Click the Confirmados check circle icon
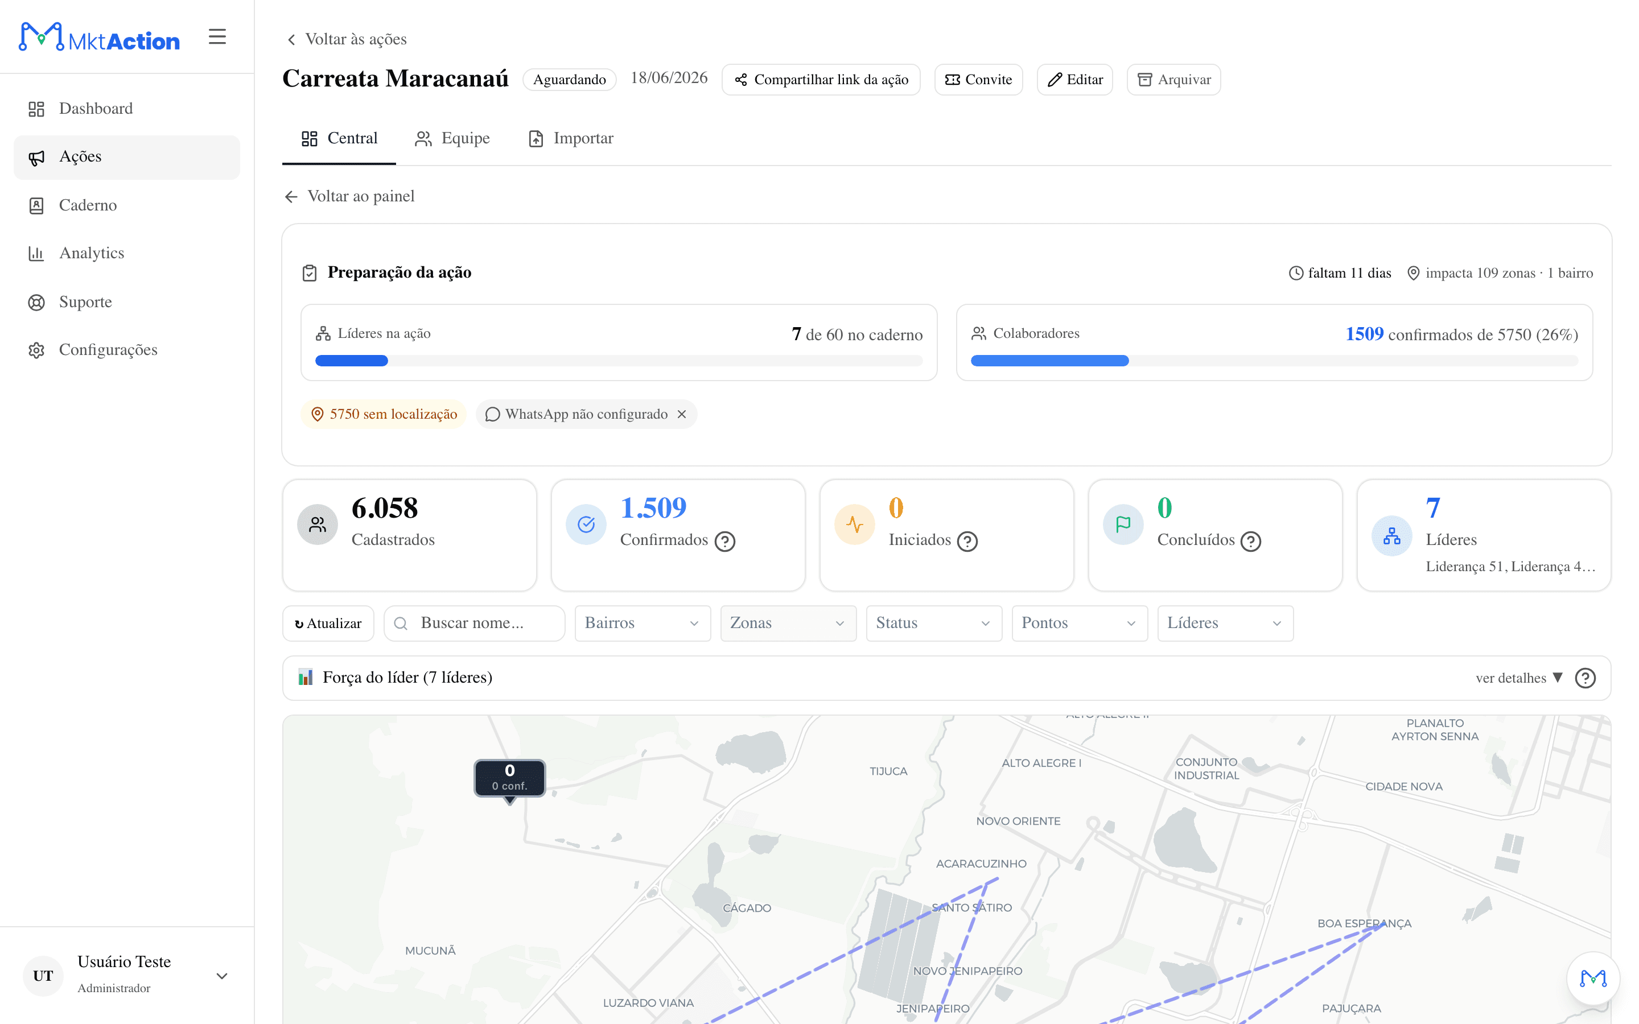The width and height of the screenshot is (1639, 1024). coord(587,524)
